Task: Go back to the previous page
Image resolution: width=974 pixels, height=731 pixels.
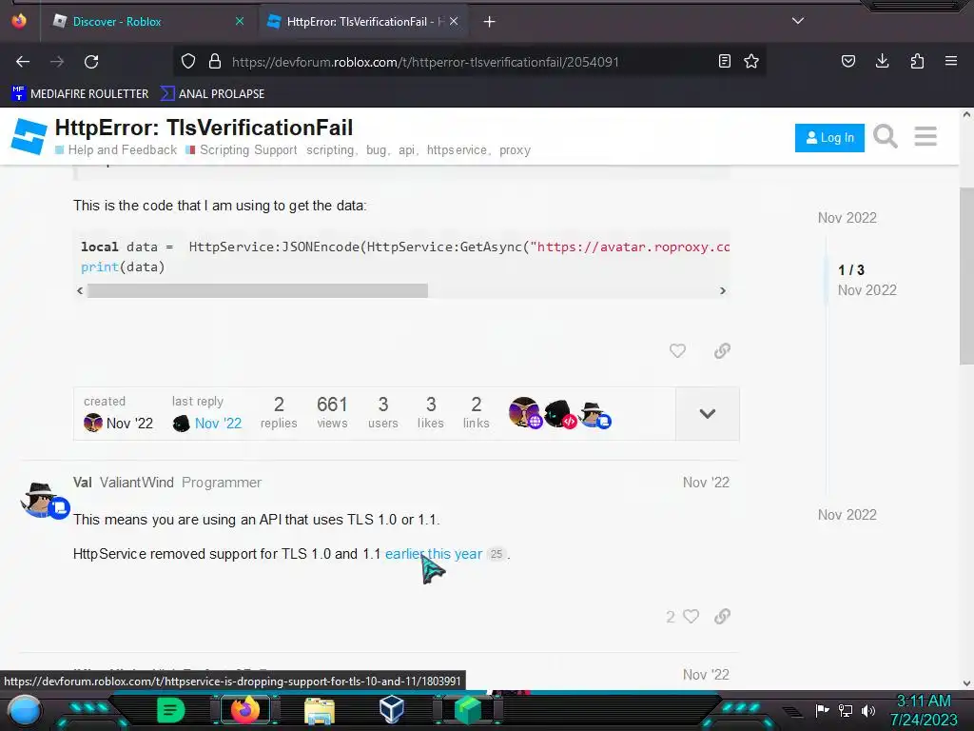Action: click(23, 62)
